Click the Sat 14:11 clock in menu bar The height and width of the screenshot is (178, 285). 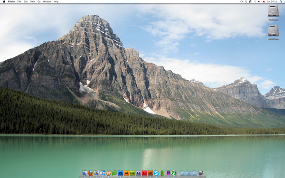(272, 1)
